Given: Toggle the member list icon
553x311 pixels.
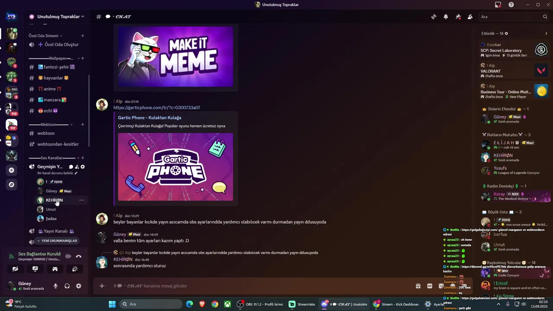Looking at the screenshot, I should coord(470,17).
